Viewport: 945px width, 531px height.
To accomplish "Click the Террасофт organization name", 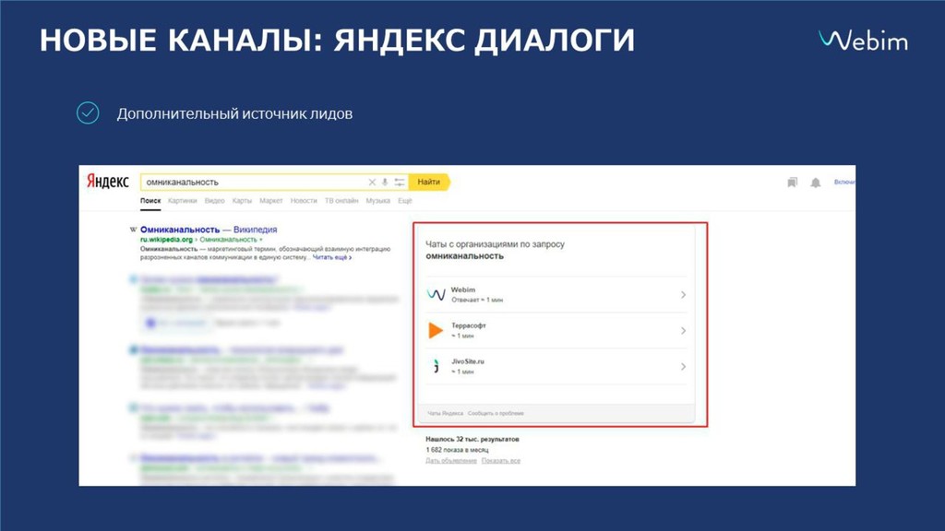I will pos(469,325).
